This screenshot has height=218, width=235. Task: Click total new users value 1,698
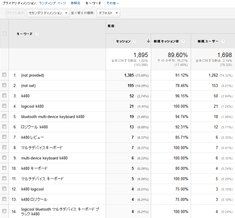tap(225, 55)
